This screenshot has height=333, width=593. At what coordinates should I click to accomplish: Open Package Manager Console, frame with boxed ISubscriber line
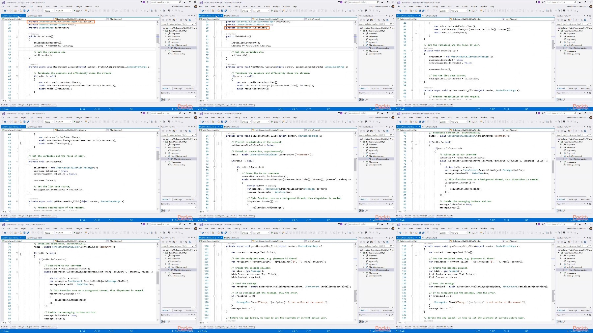[226, 105]
